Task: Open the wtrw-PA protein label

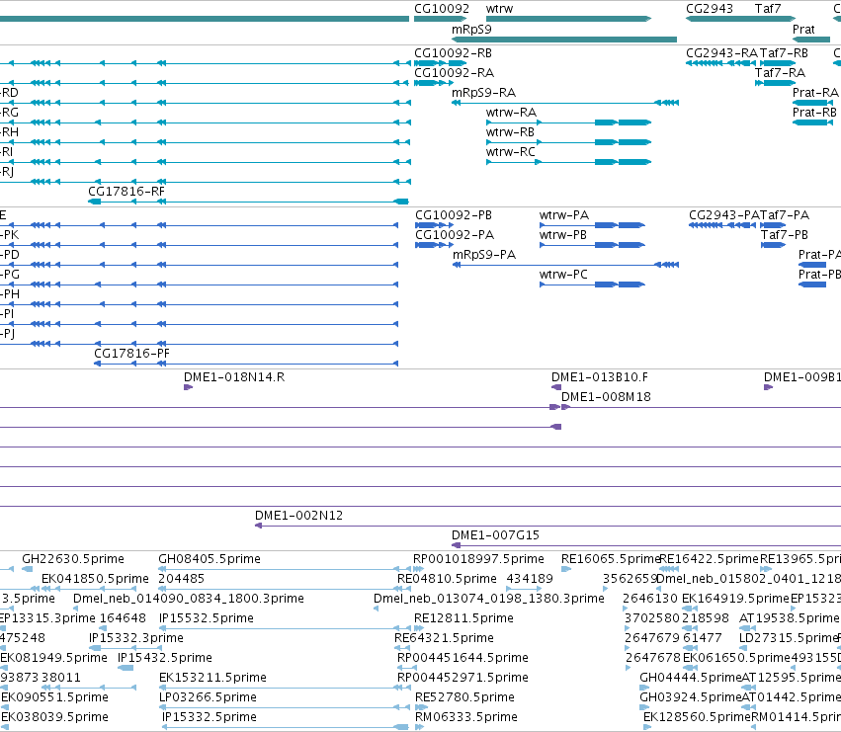Action: [564, 215]
